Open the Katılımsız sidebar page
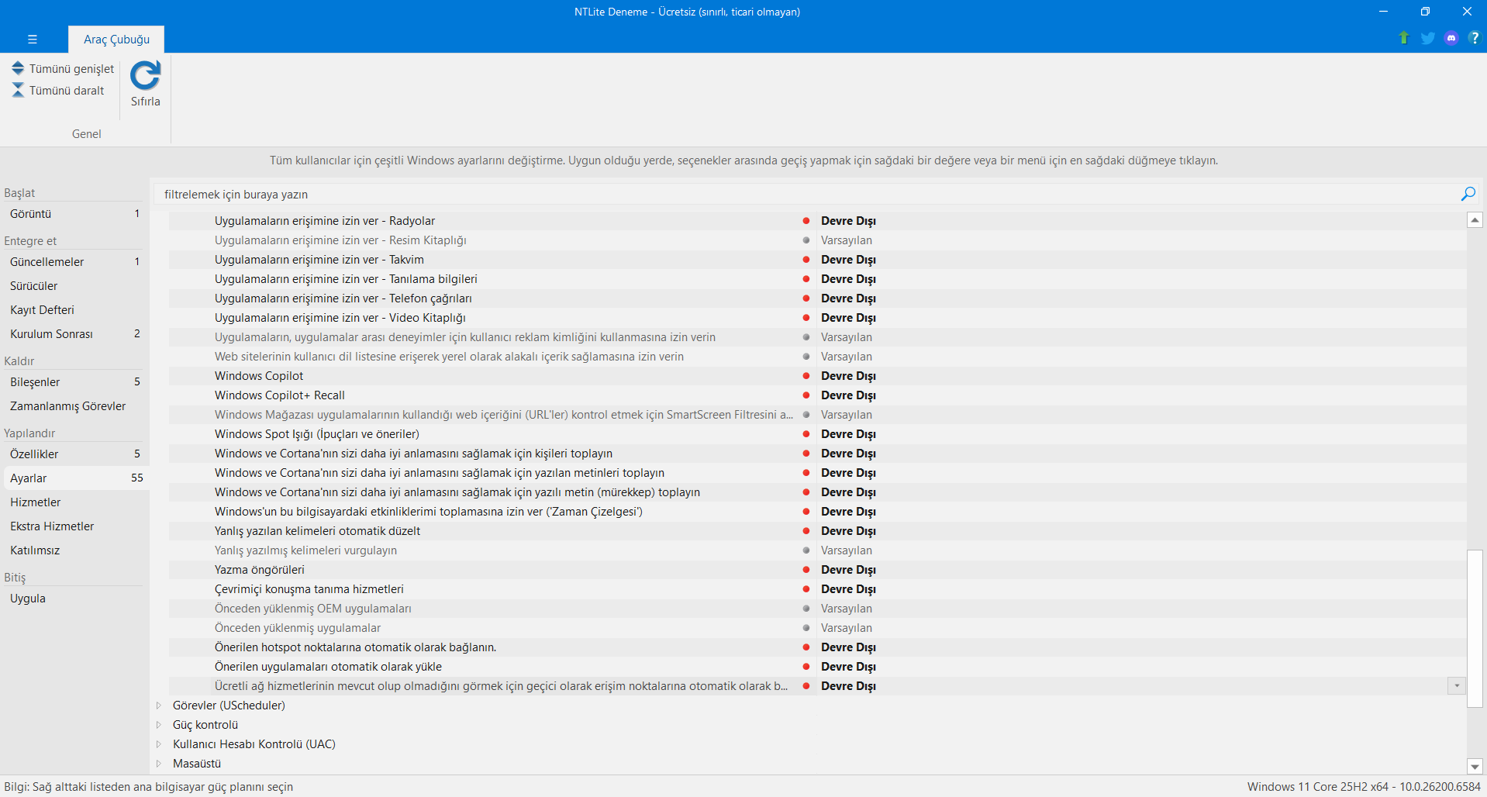The image size is (1487, 797). tap(74, 550)
